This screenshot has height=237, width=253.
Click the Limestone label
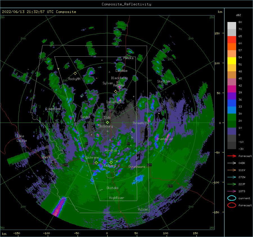click(53, 109)
